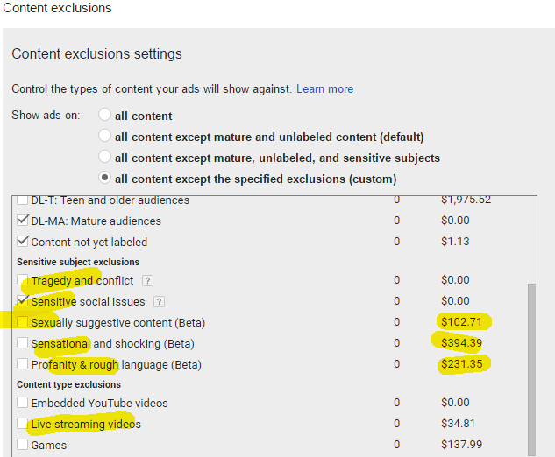The height and width of the screenshot is (457, 555).
Task: Select the 'all content' radio option
Action: tap(105, 116)
